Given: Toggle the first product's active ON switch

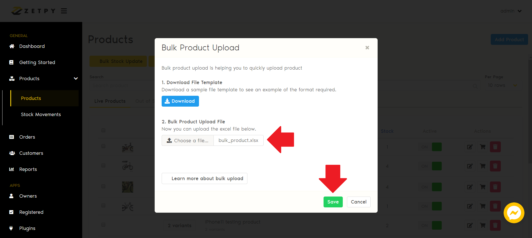Looking at the screenshot, I should tap(431, 147).
